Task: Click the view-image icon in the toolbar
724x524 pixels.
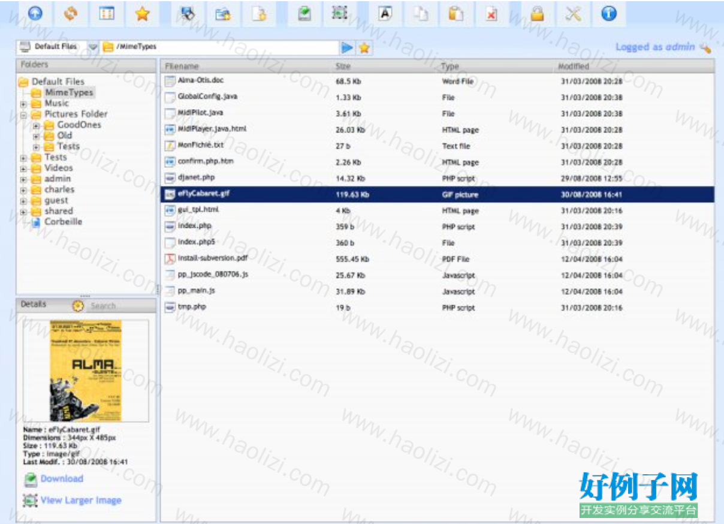Action: click(x=340, y=14)
